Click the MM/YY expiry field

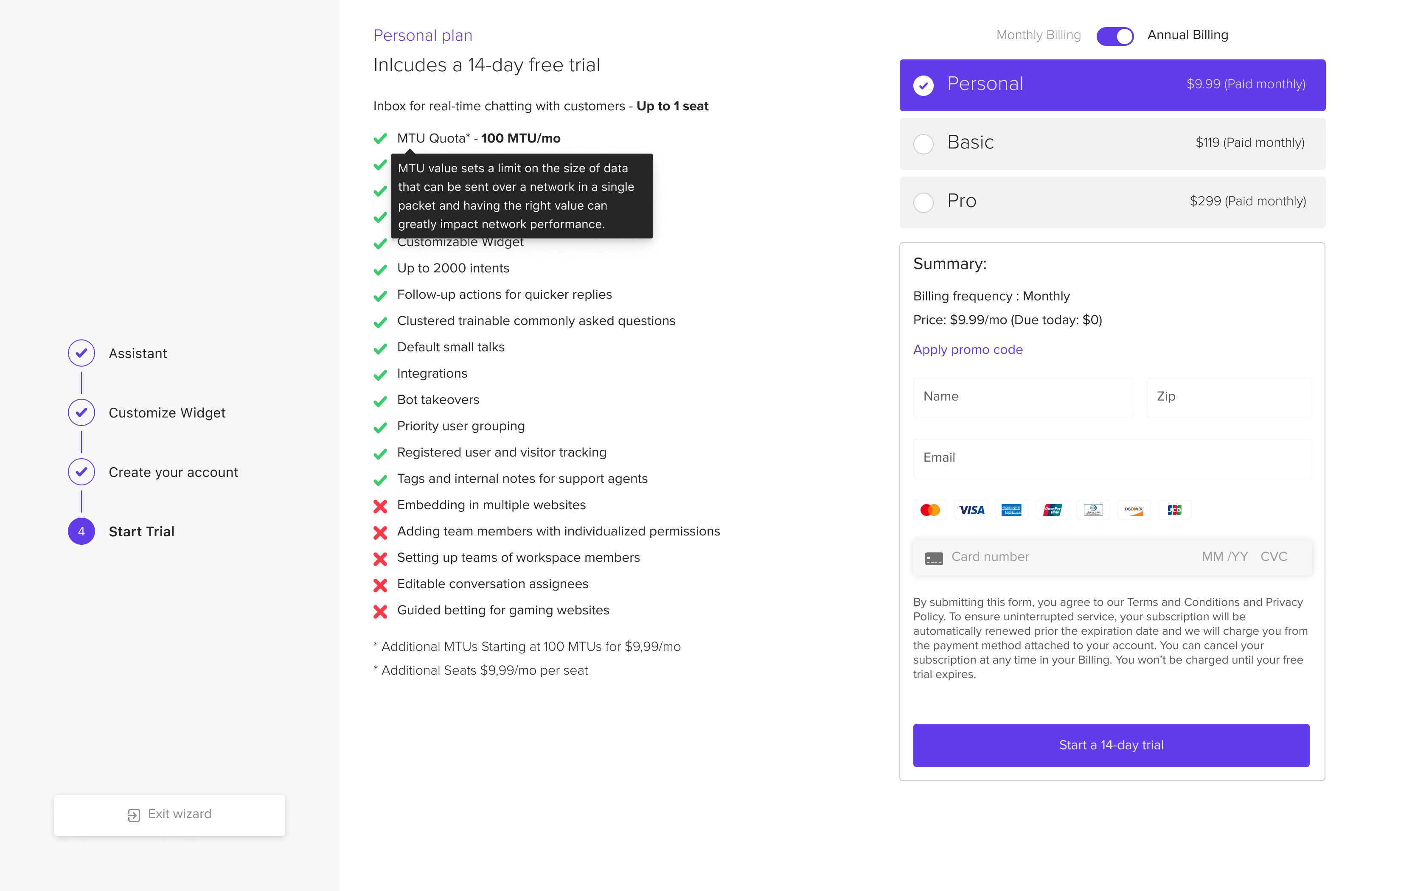(1224, 557)
